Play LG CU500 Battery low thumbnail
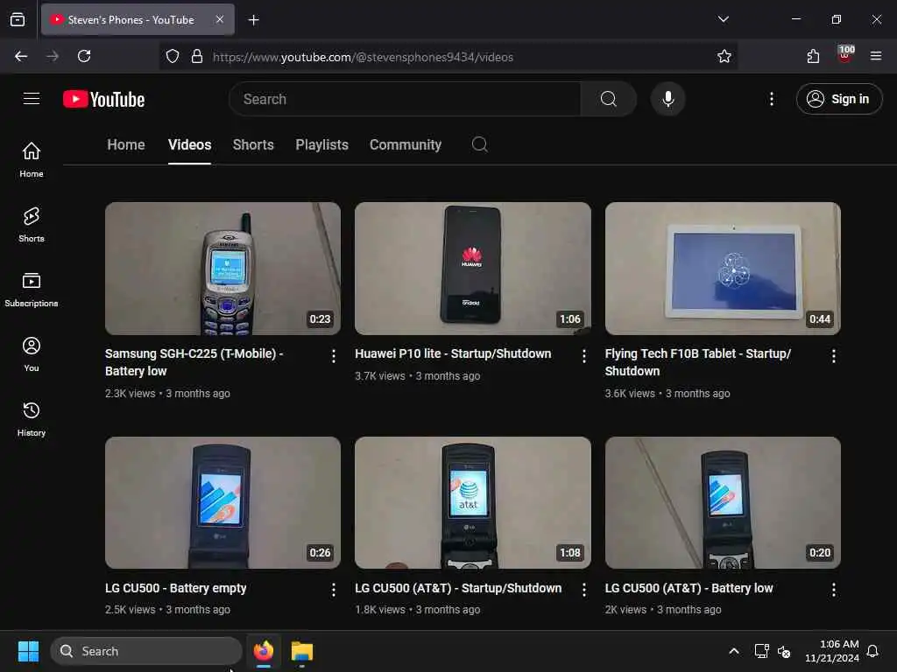 723,502
